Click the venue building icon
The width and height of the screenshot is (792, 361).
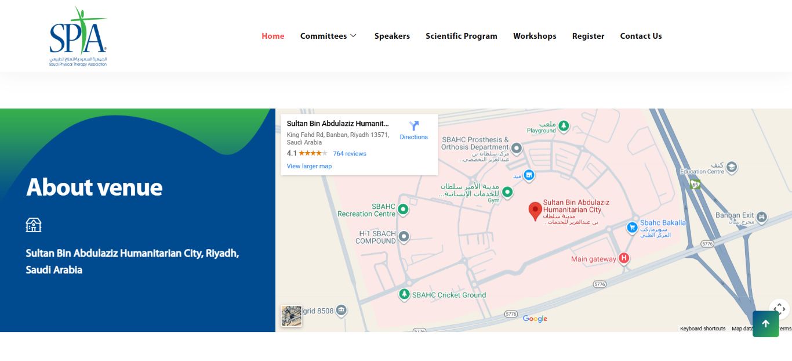pyautogui.click(x=34, y=225)
